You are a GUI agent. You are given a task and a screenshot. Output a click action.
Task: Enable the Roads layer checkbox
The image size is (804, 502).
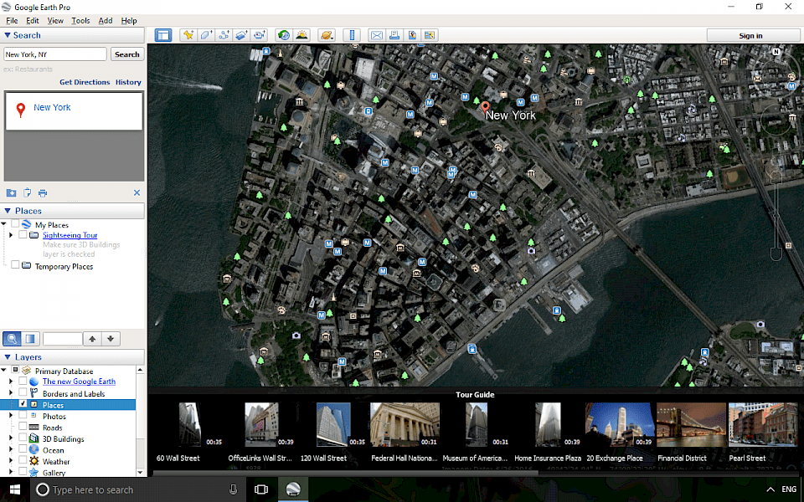click(23, 426)
